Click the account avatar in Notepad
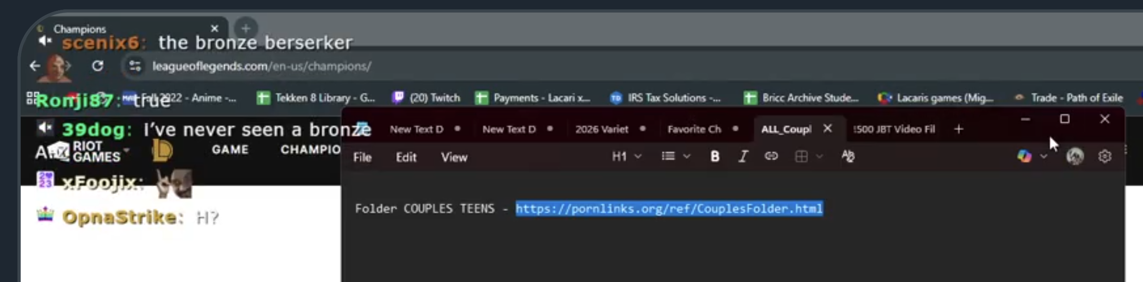This screenshot has width=1143, height=282. point(1075,156)
